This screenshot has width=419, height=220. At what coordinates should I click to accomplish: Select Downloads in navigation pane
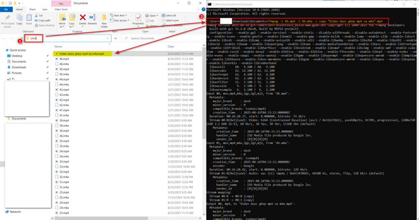coord(19,67)
